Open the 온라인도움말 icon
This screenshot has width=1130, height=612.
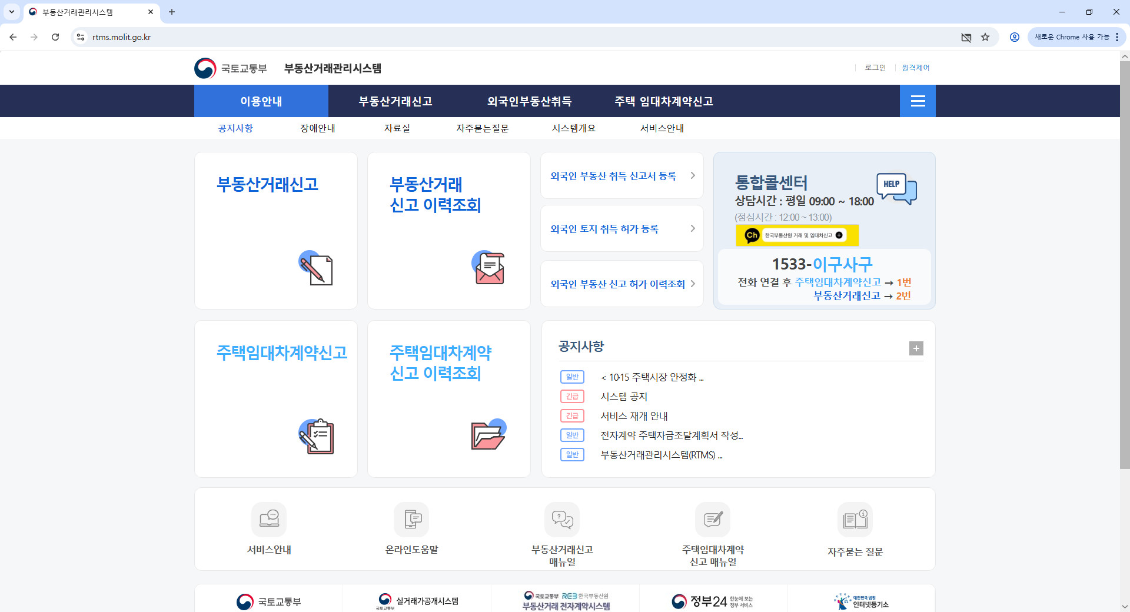(x=411, y=519)
